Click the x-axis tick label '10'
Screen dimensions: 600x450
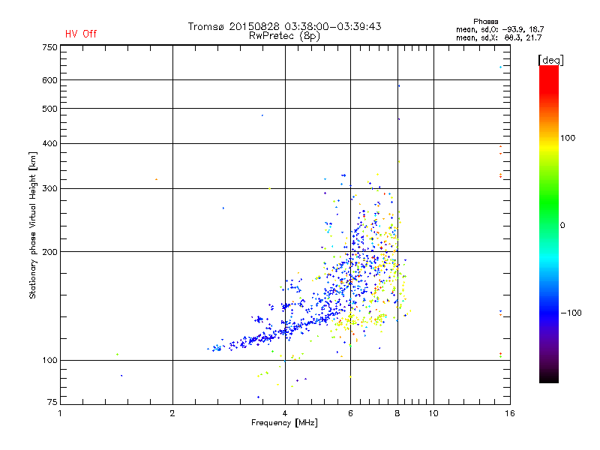(433, 413)
